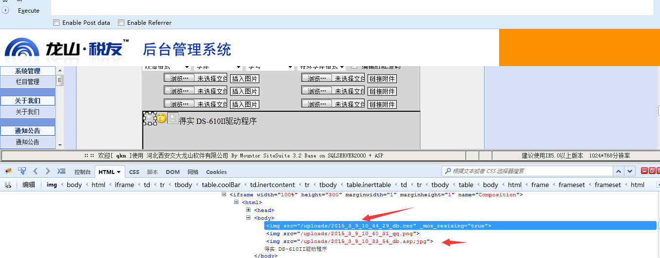Go forward using Firebug's right arrow
660x258 pixels.
47,171
